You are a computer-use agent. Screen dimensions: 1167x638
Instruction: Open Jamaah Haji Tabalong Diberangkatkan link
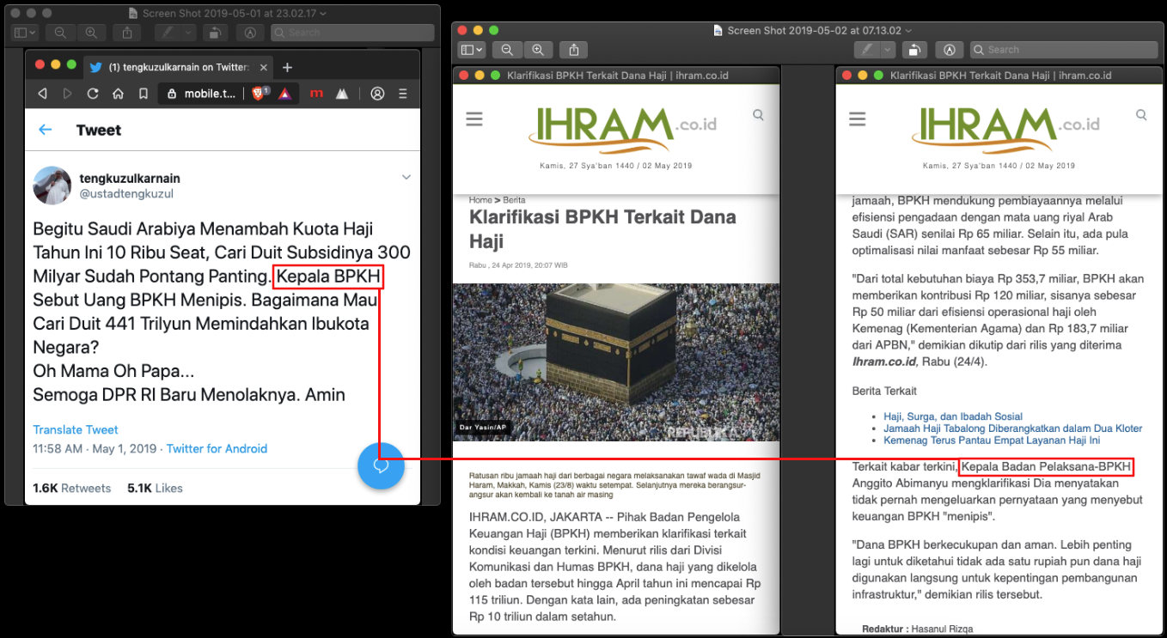tap(1012, 428)
